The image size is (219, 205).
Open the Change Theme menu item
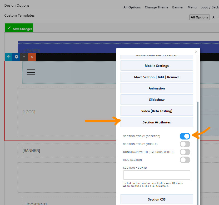(156, 7)
